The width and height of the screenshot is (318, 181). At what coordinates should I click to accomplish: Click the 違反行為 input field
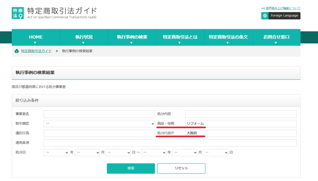(99, 133)
